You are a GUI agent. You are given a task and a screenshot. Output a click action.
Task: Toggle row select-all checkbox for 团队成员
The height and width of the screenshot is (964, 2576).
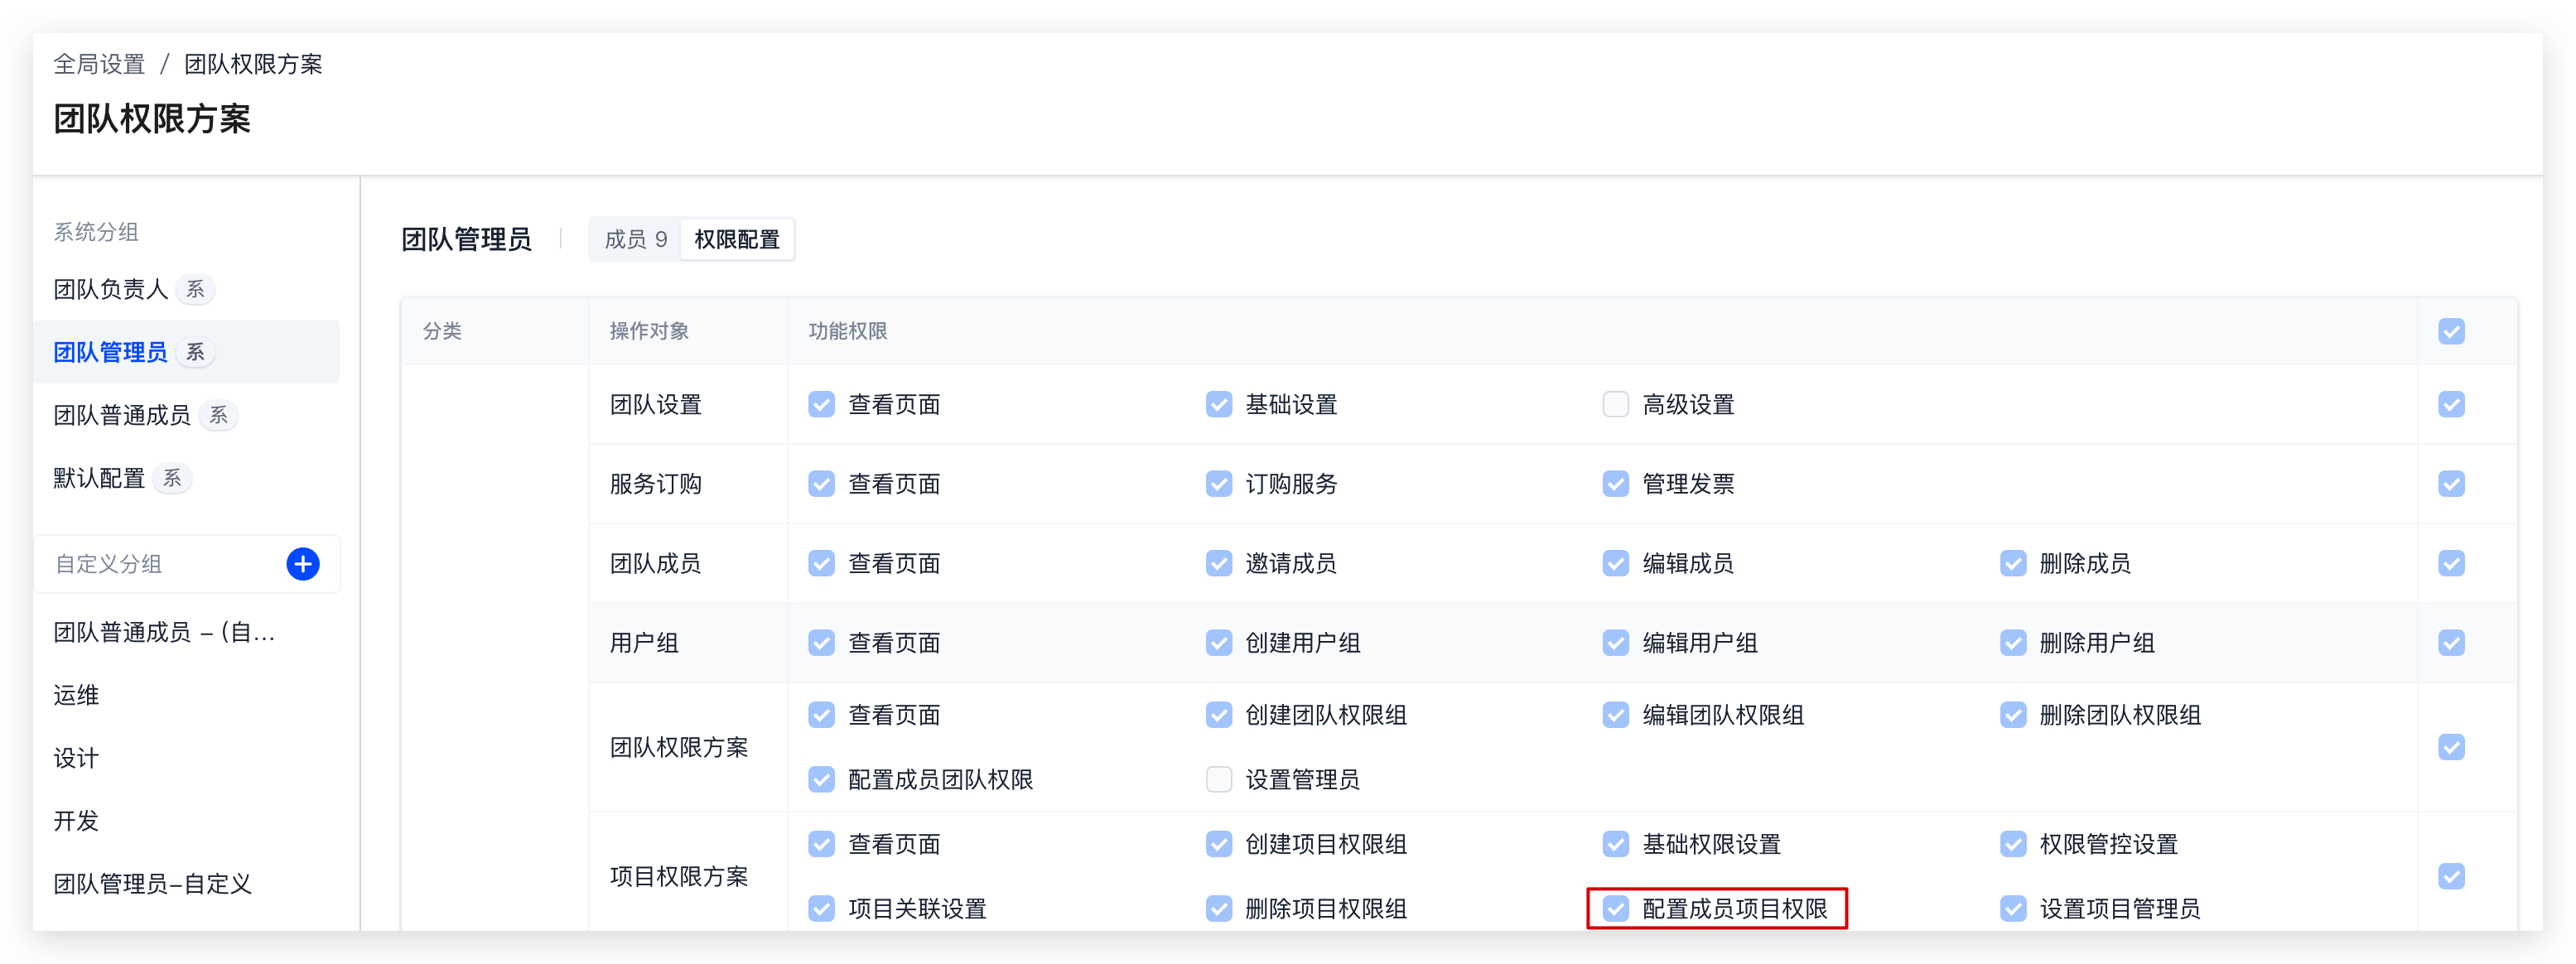(2451, 563)
